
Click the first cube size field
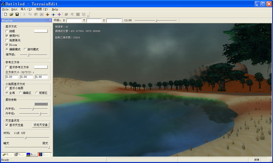(x=12, y=77)
